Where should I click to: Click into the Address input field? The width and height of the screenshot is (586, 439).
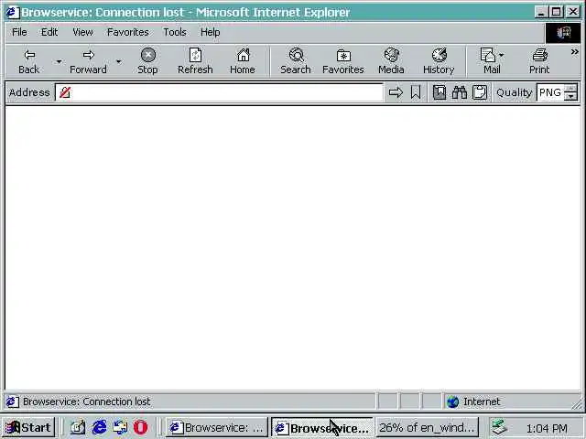coord(220,92)
